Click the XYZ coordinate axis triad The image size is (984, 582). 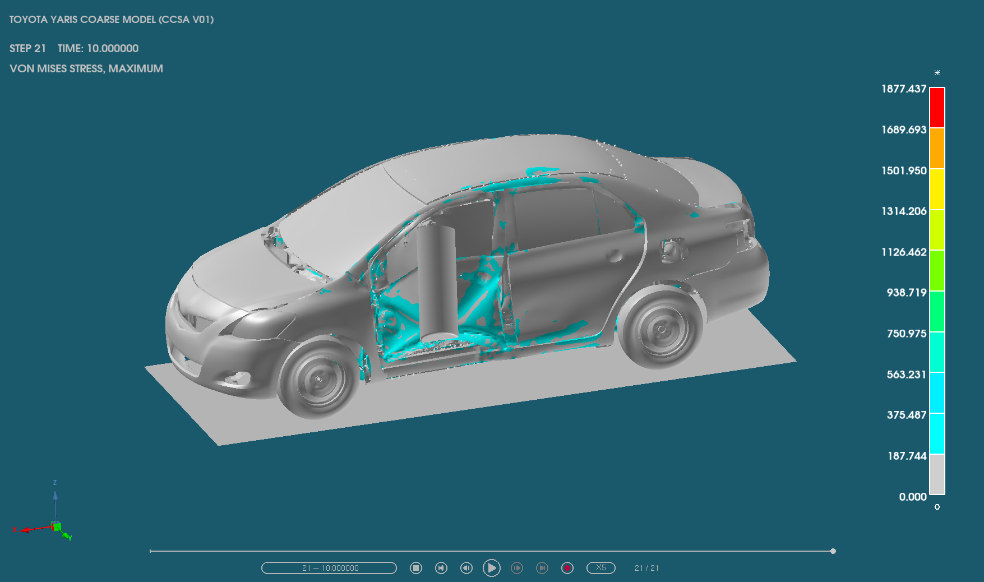(x=44, y=510)
